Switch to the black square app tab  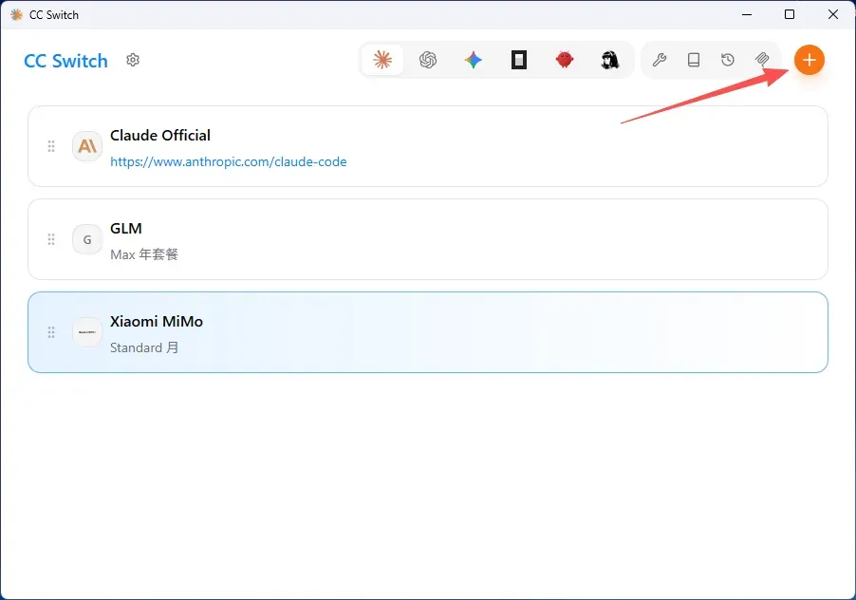518,60
